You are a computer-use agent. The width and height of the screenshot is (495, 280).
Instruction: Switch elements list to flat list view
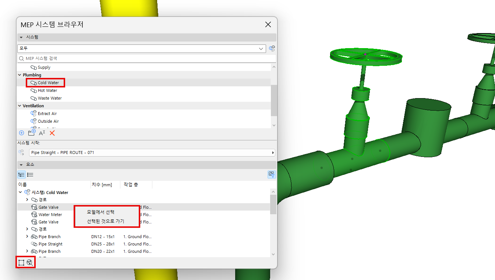pyautogui.click(x=30, y=175)
